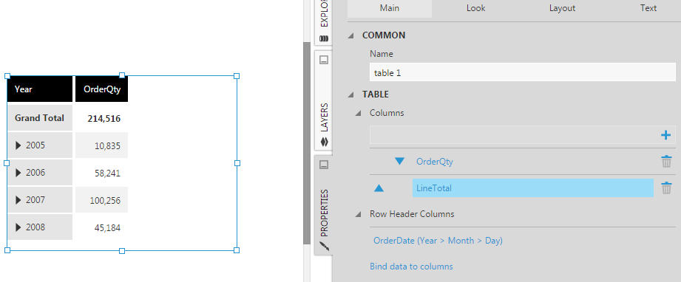Delete the LineTotal column via trash icon

tap(666, 188)
